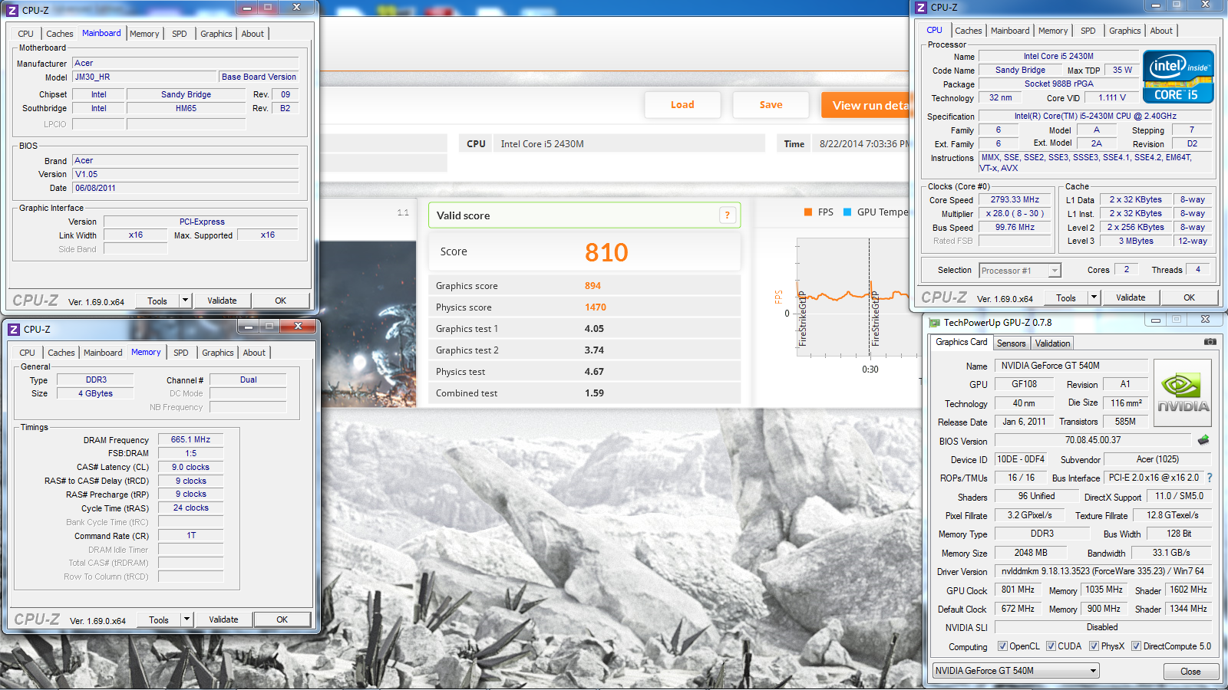The image size is (1228, 690).
Task: Open the Processor #1 selection dropdown
Action: (1020, 271)
